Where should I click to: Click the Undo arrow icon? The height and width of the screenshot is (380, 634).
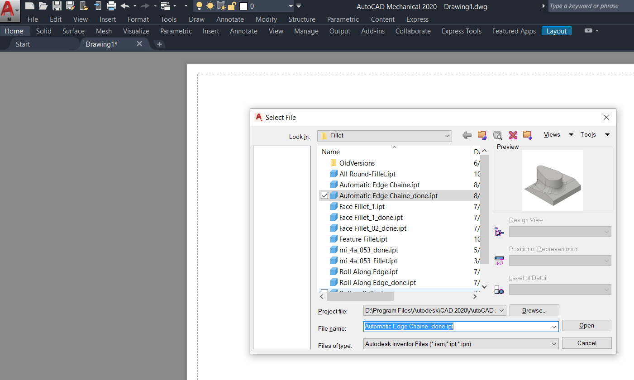click(x=125, y=6)
